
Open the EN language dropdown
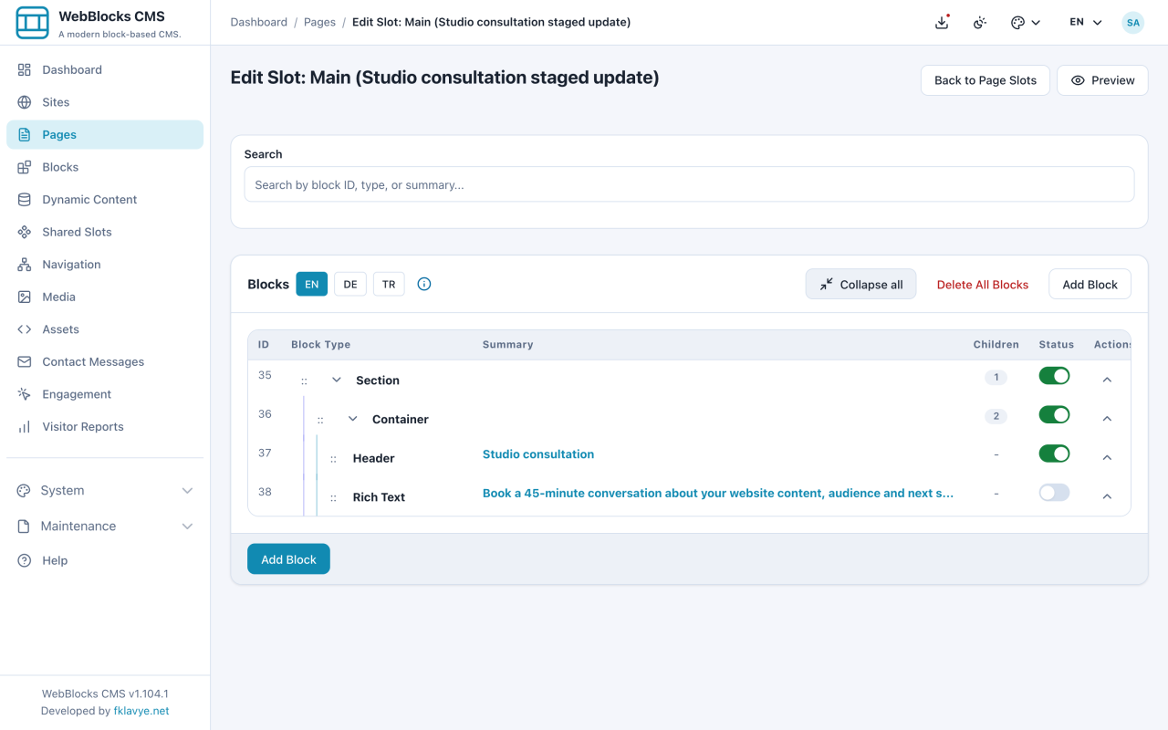click(1086, 23)
